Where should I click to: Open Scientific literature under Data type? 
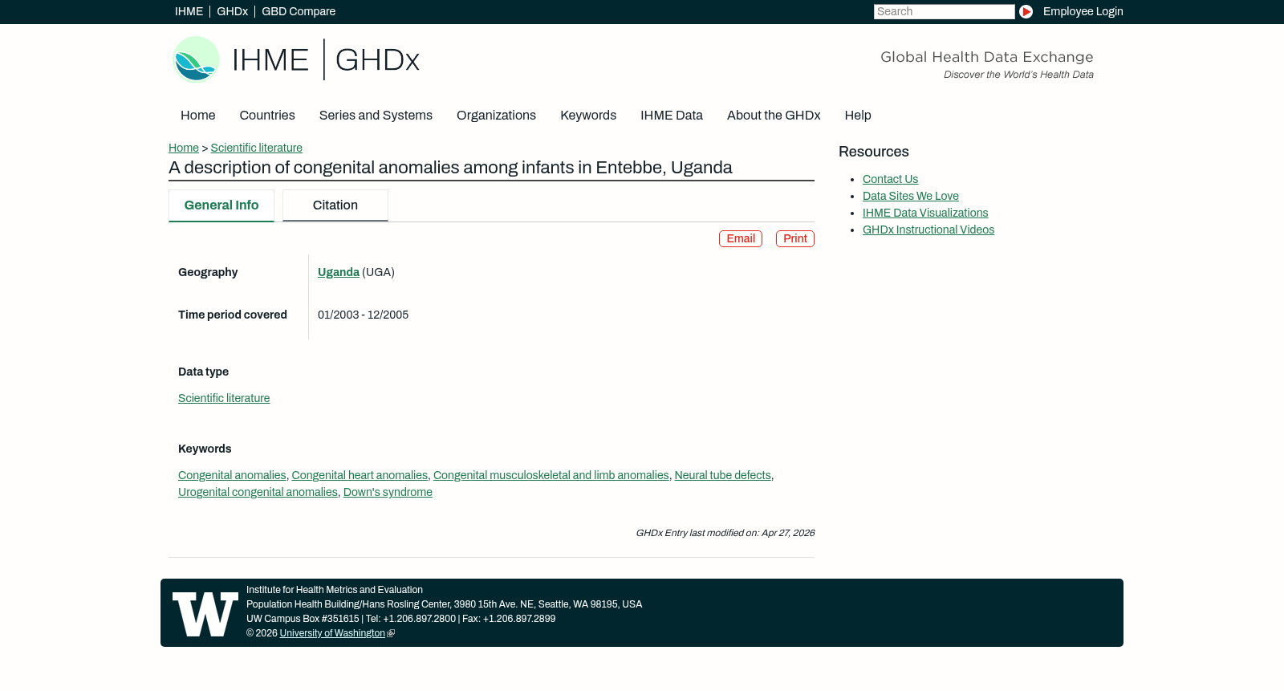point(224,398)
